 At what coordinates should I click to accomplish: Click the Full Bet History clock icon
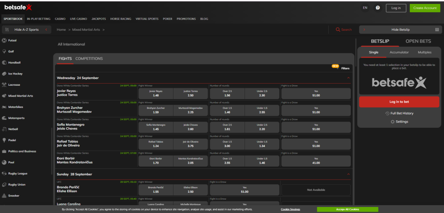click(x=387, y=113)
